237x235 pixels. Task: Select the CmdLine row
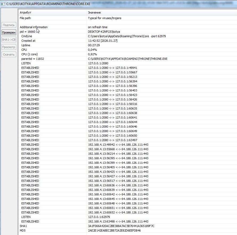[128, 36]
